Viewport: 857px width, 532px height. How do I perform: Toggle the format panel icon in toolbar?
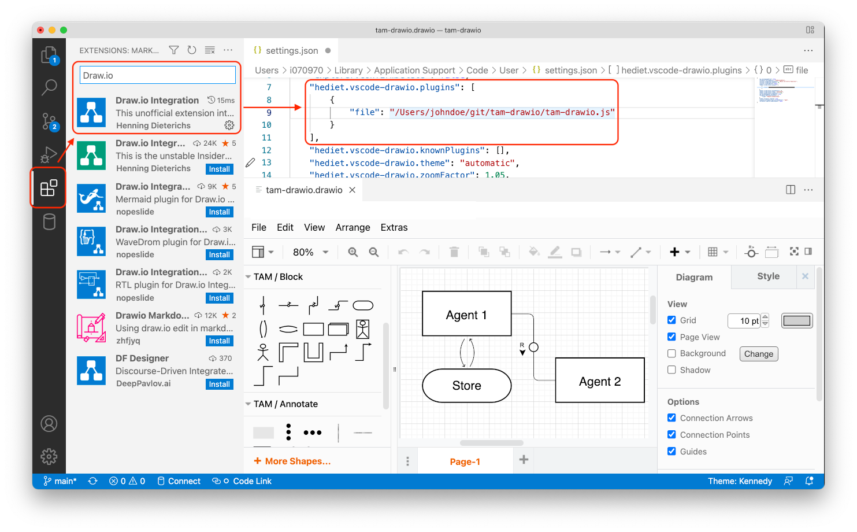click(x=808, y=252)
